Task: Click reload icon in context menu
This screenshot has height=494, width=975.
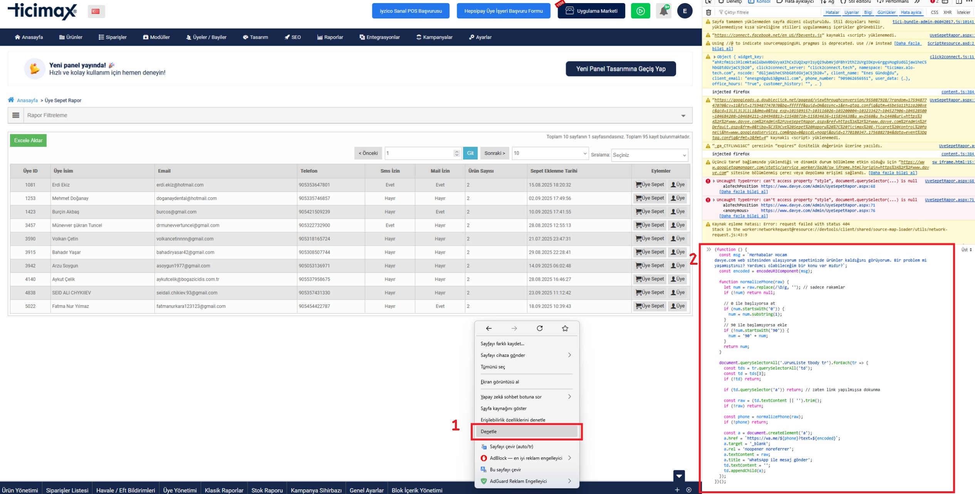Action: point(539,328)
